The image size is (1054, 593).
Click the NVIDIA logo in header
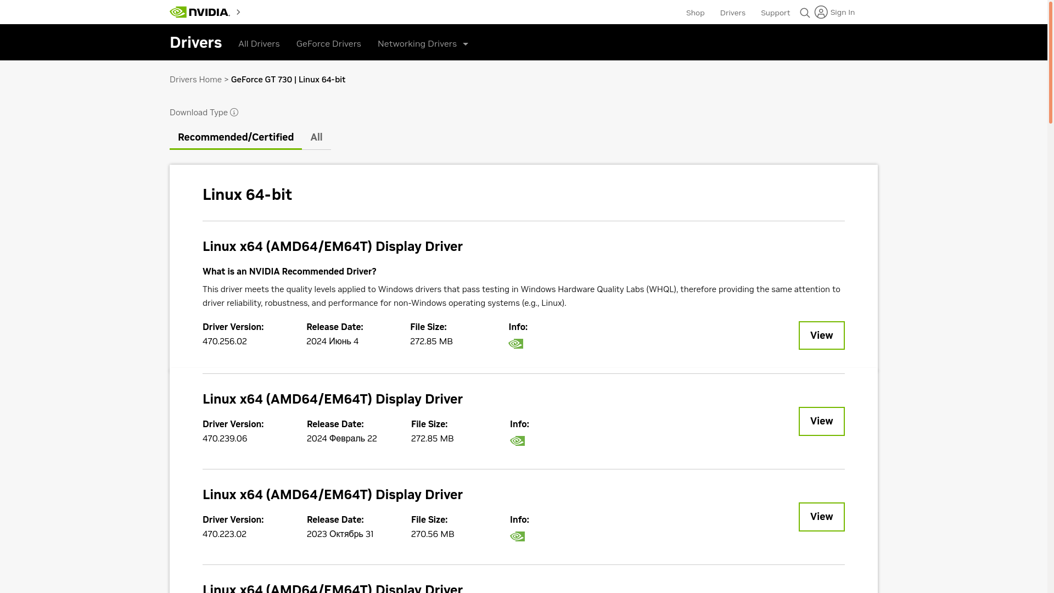click(199, 12)
